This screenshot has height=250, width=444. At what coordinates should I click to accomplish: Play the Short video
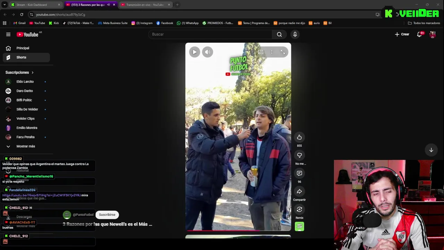click(195, 52)
